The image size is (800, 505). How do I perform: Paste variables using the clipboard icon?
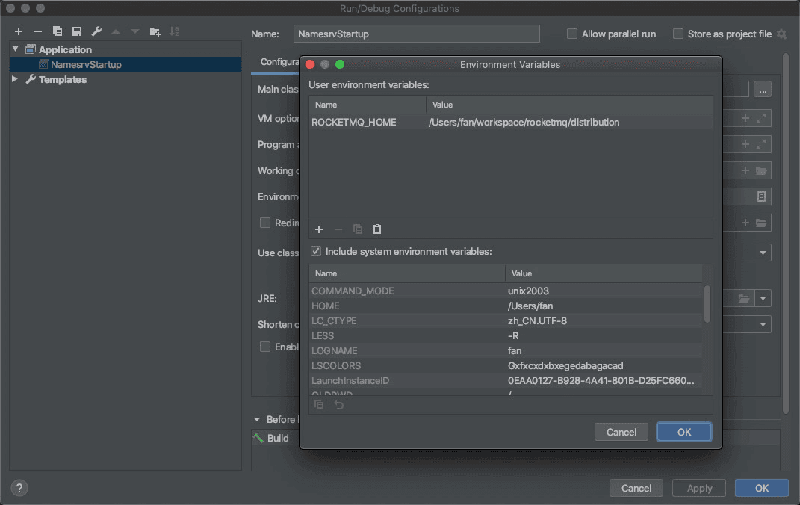pos(377,229)
